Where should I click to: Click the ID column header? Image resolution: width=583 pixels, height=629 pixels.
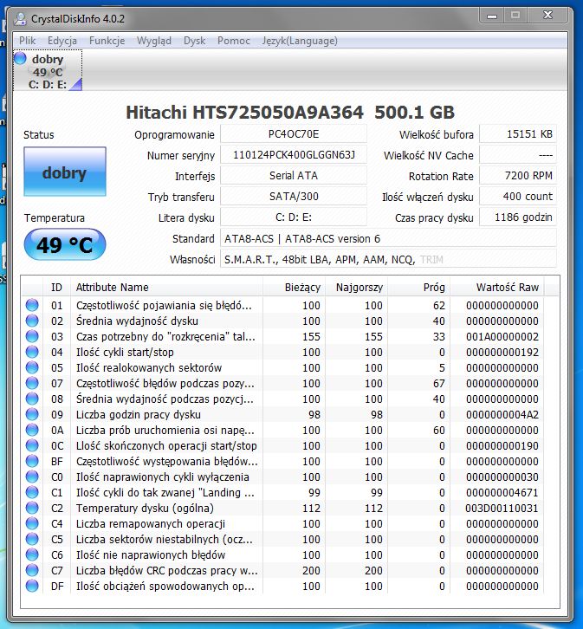tap(56, 288)
